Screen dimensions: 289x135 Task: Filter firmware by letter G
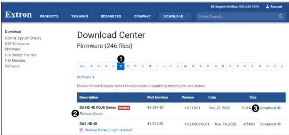coord(142,66)
